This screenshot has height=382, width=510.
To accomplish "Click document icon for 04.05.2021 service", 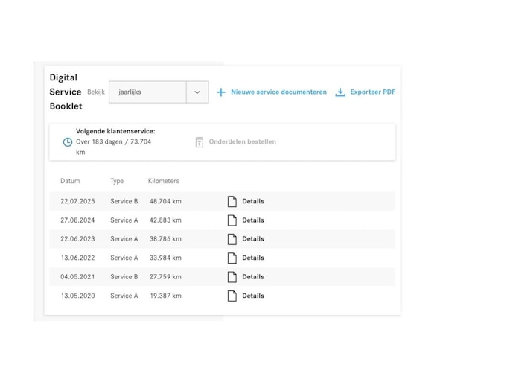I will (232, 277).
